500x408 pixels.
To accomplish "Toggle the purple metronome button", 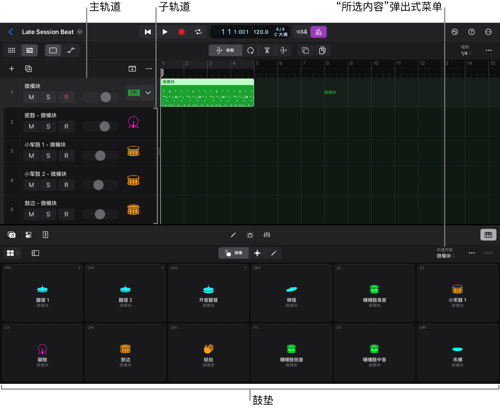I will click(318, 32).
